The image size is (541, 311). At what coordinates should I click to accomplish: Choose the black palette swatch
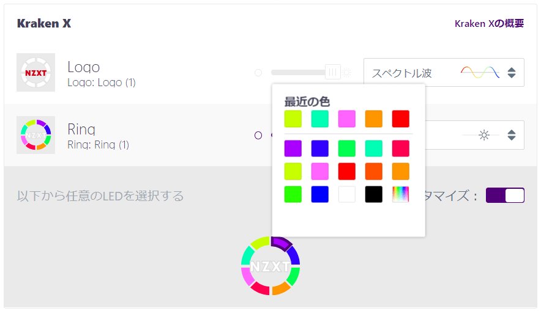374,194
